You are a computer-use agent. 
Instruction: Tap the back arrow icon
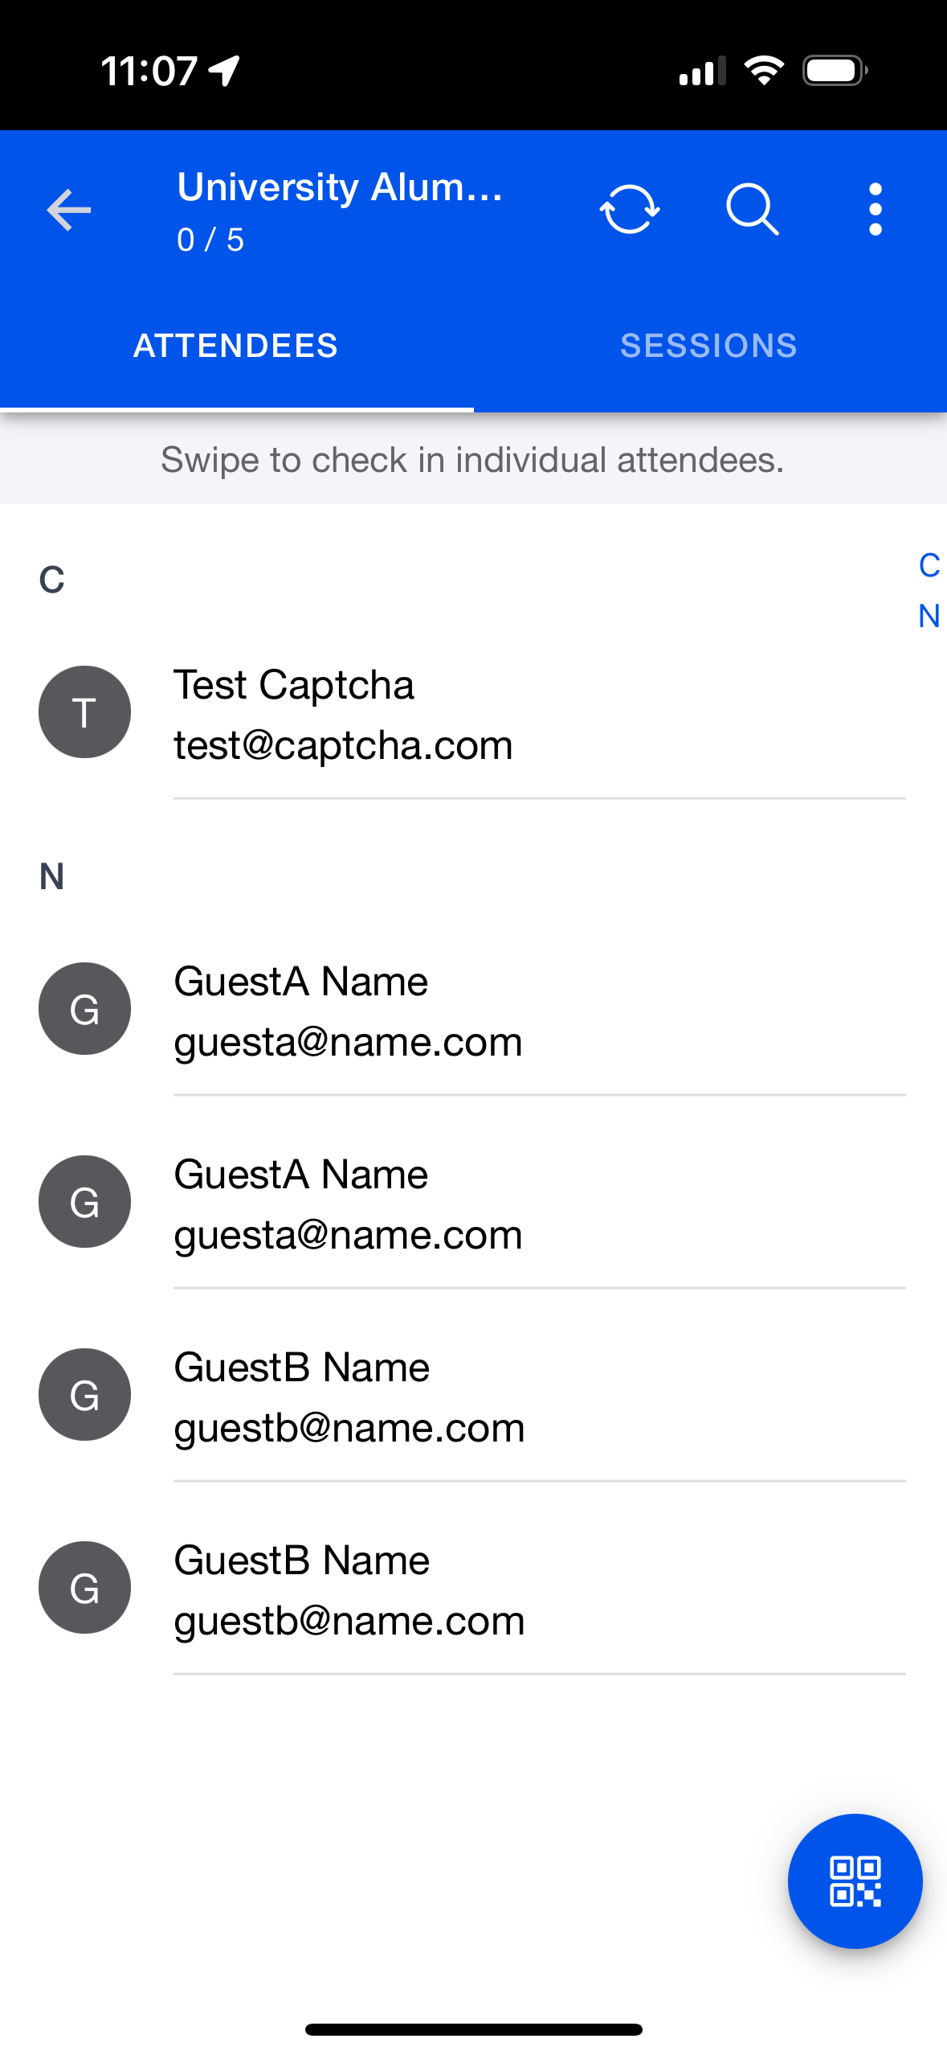(x=69, y=211)
